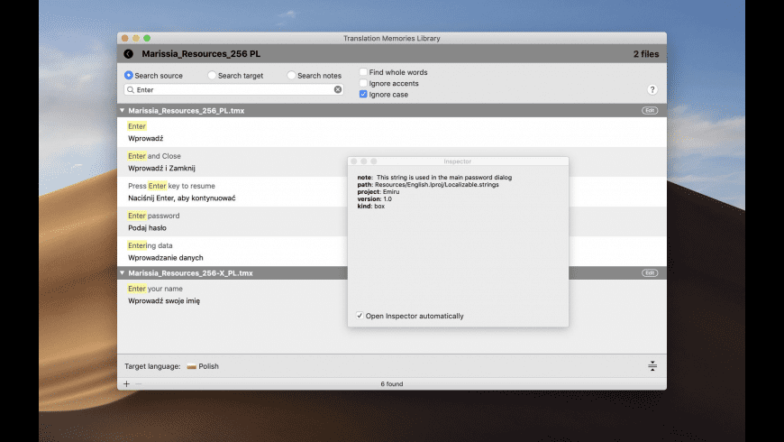This screenshot has height=442, width=784.
Task: Collapse the Marissia_Resources_256_PL.tmx section
Action: click(123, 111)
